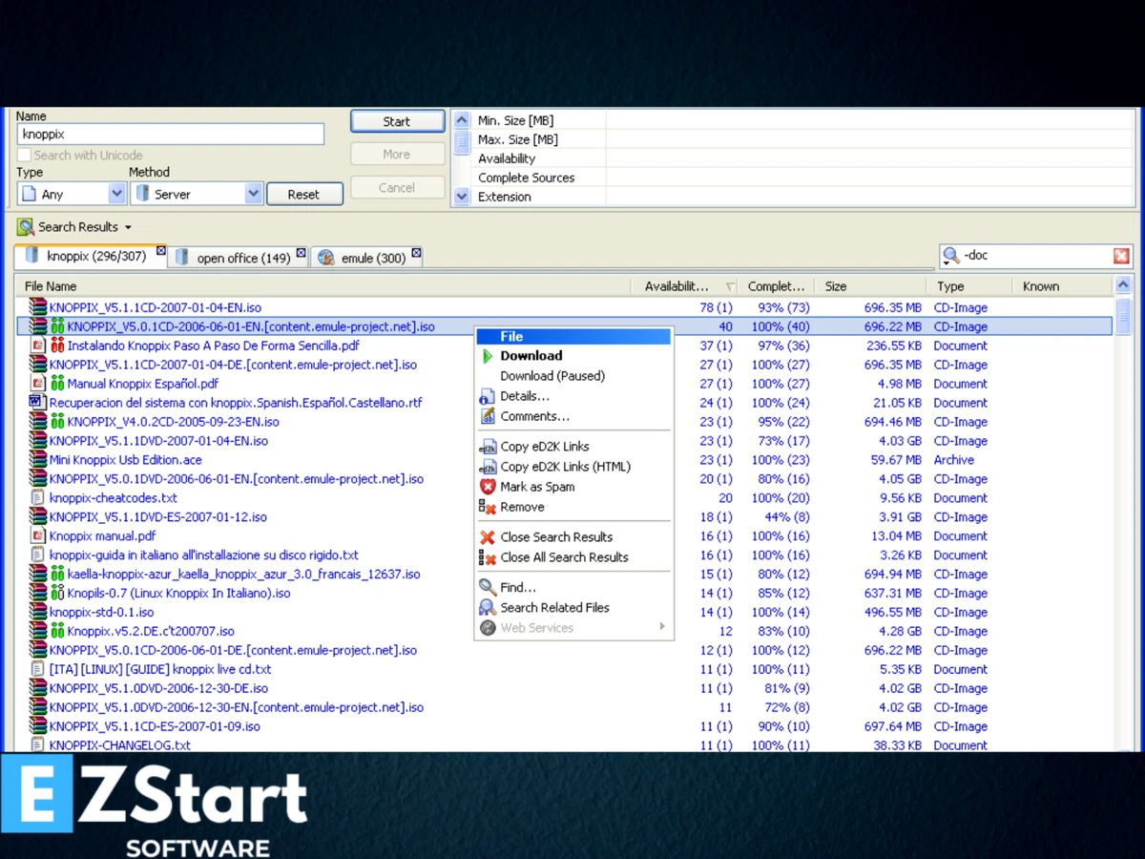
Task: Click the Download icon in the context menu
Action: tap(488, 356)
